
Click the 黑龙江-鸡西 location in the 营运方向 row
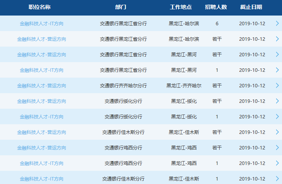(184, 148)
